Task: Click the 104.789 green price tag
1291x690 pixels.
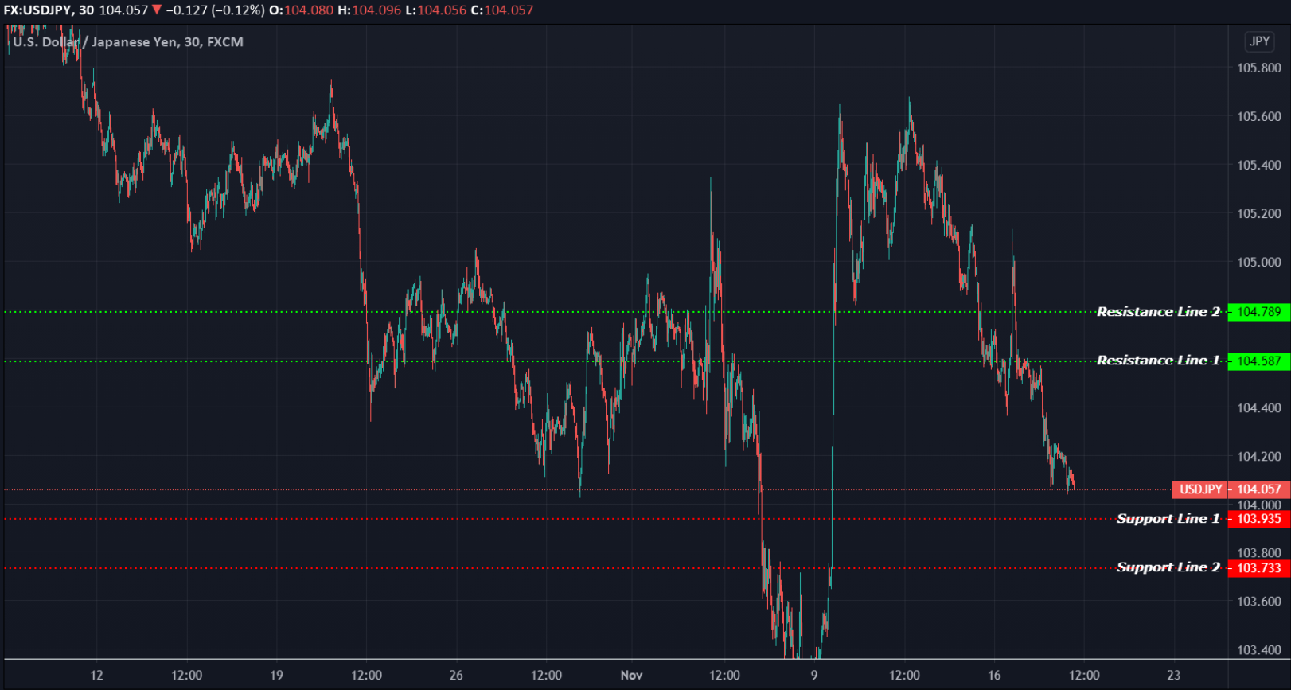Action: point(1258,312)
